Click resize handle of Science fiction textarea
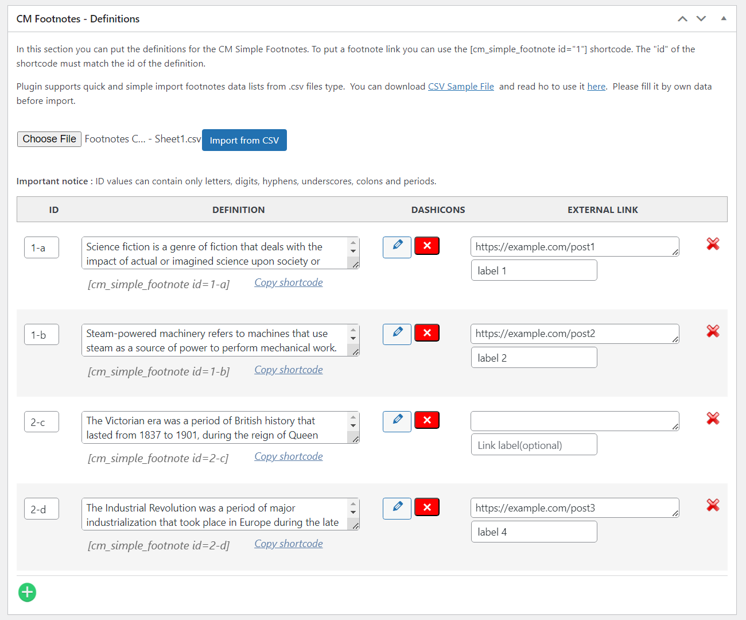The height and width of the screenshot is (620, 746). [x=355, y=265]
